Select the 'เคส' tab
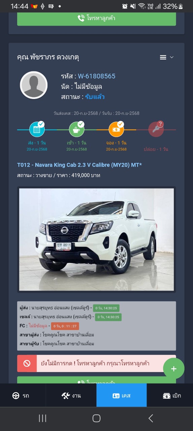The width and height of the screenshot is (193, 431). (x=121, y=396)
